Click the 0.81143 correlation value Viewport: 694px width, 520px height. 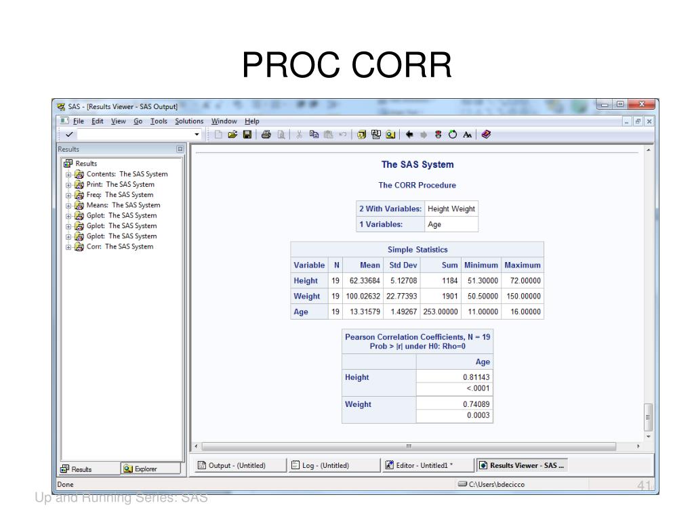[x=476, y=377]
